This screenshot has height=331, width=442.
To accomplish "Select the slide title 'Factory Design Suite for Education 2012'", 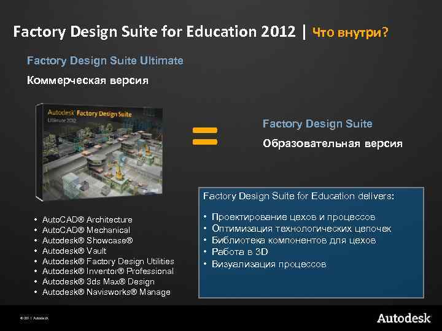I will (x=154, y=31).
